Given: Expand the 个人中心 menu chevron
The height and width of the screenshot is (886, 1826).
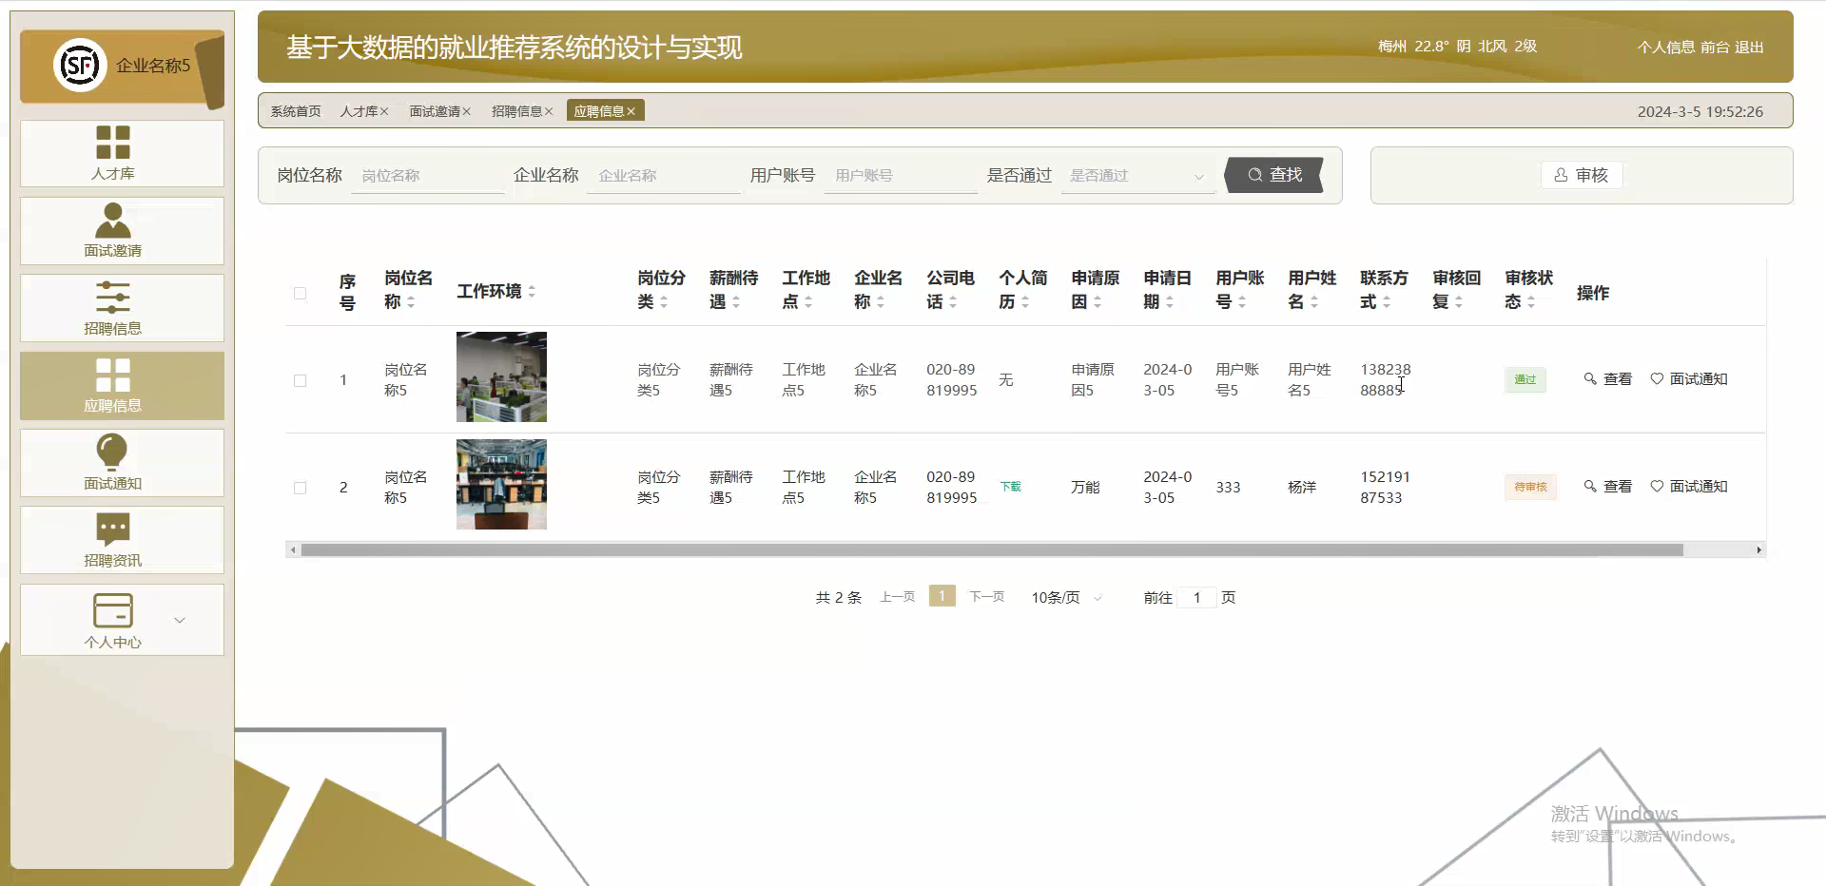Looking at the screenshot, I should (x=180, y=620).
